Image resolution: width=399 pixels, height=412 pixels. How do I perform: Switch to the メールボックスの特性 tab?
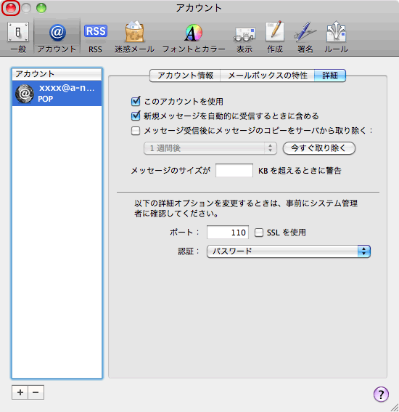click(x=267, y=76)
